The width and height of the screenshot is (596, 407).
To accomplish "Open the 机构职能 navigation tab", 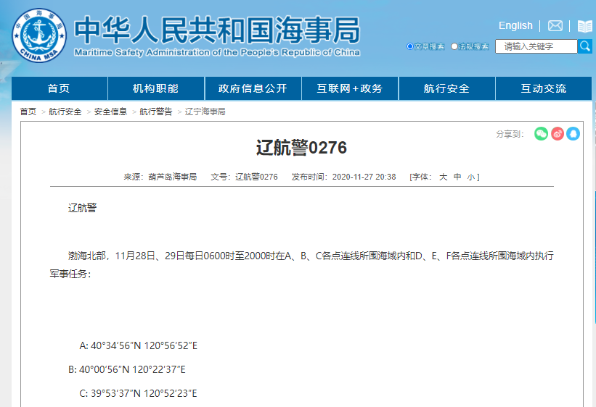I will click(x=156, y=88).
